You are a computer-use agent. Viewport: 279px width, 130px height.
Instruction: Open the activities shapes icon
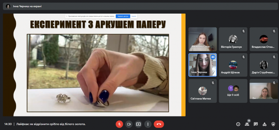(265, 124)
